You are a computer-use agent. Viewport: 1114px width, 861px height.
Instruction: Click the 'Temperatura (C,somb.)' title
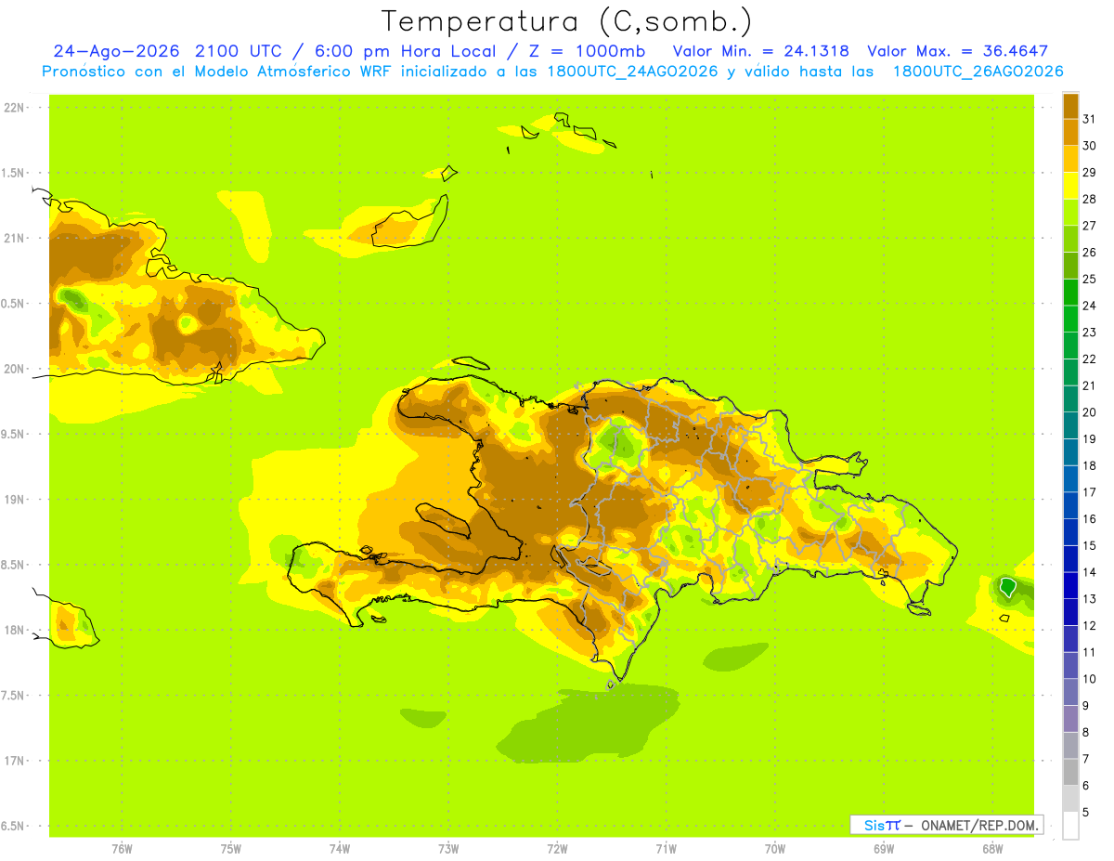(567, 21)
